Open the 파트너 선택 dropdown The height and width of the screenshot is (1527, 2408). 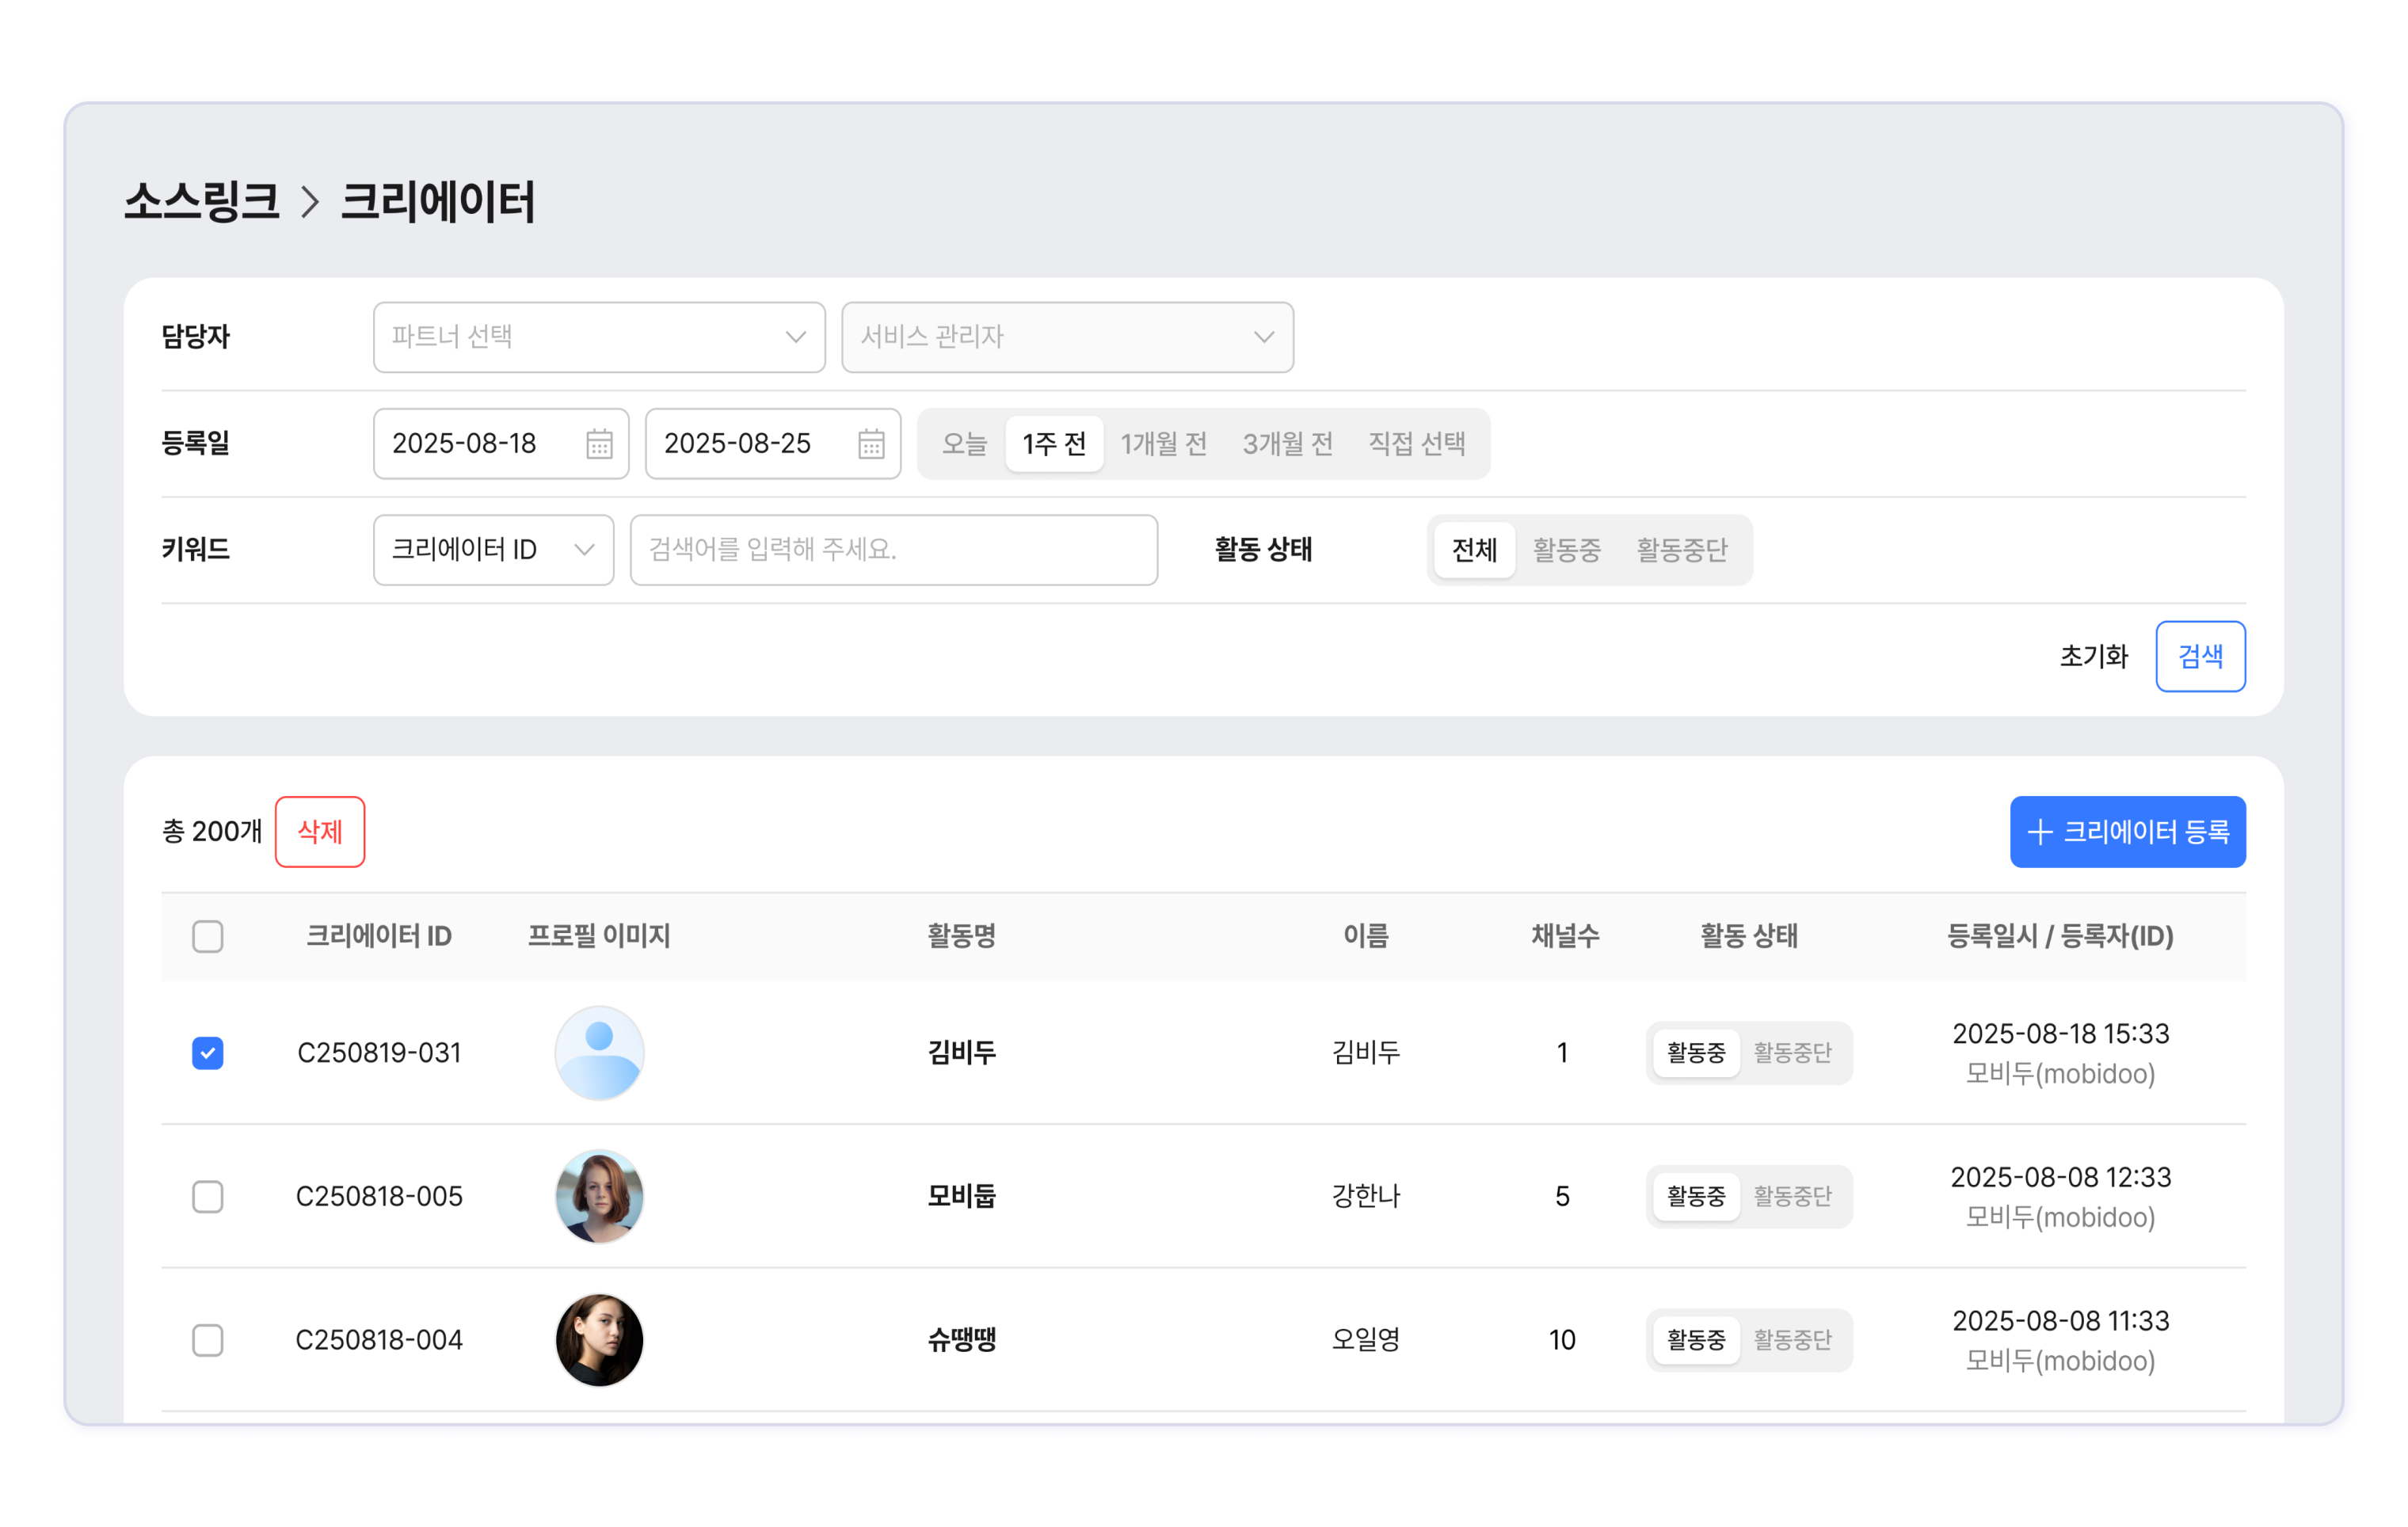(x=598, y=337)
